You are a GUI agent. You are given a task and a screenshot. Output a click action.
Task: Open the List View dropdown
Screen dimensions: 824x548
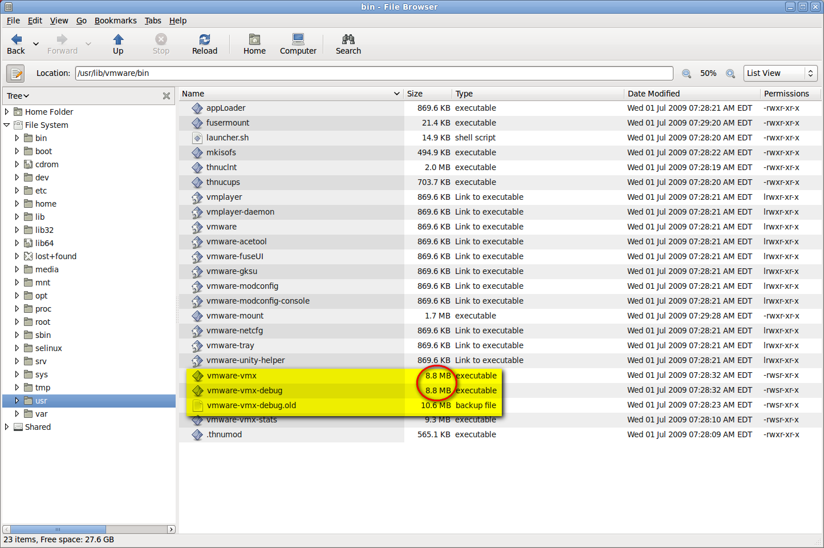coord(780,73)
